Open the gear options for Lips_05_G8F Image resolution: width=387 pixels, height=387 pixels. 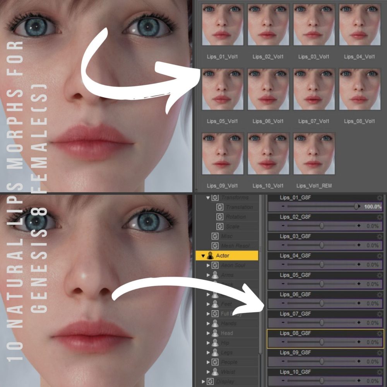[x=380, y=276]
